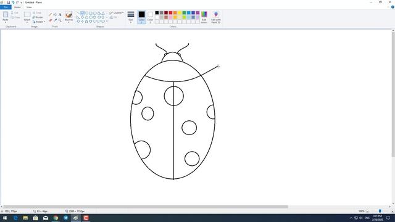The height and width of the screenshot is (222, 395).
Task: Undo the last action
Action: coord(13,2)
